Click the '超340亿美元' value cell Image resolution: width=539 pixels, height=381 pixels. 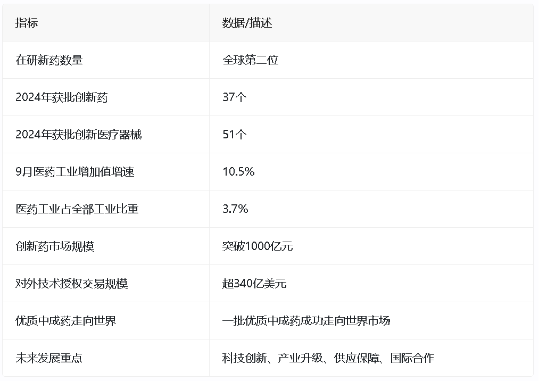(254, 284)
